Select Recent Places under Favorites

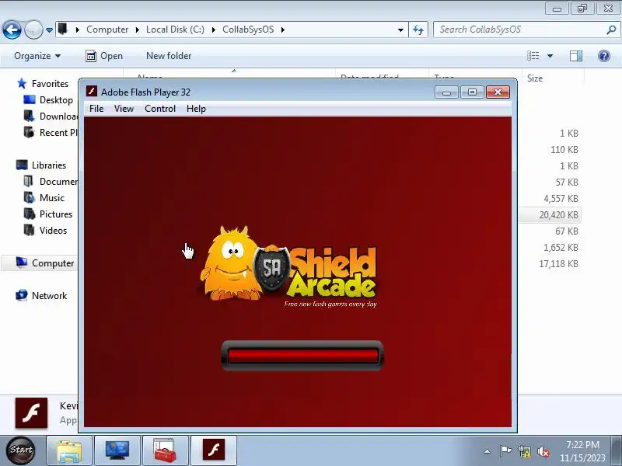click(x=51, y=132)
